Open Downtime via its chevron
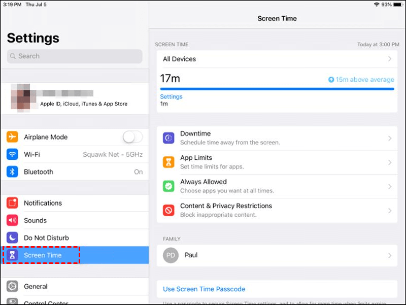Image resolution: width=406 pixels, height=305 pixels. [390, 138]
